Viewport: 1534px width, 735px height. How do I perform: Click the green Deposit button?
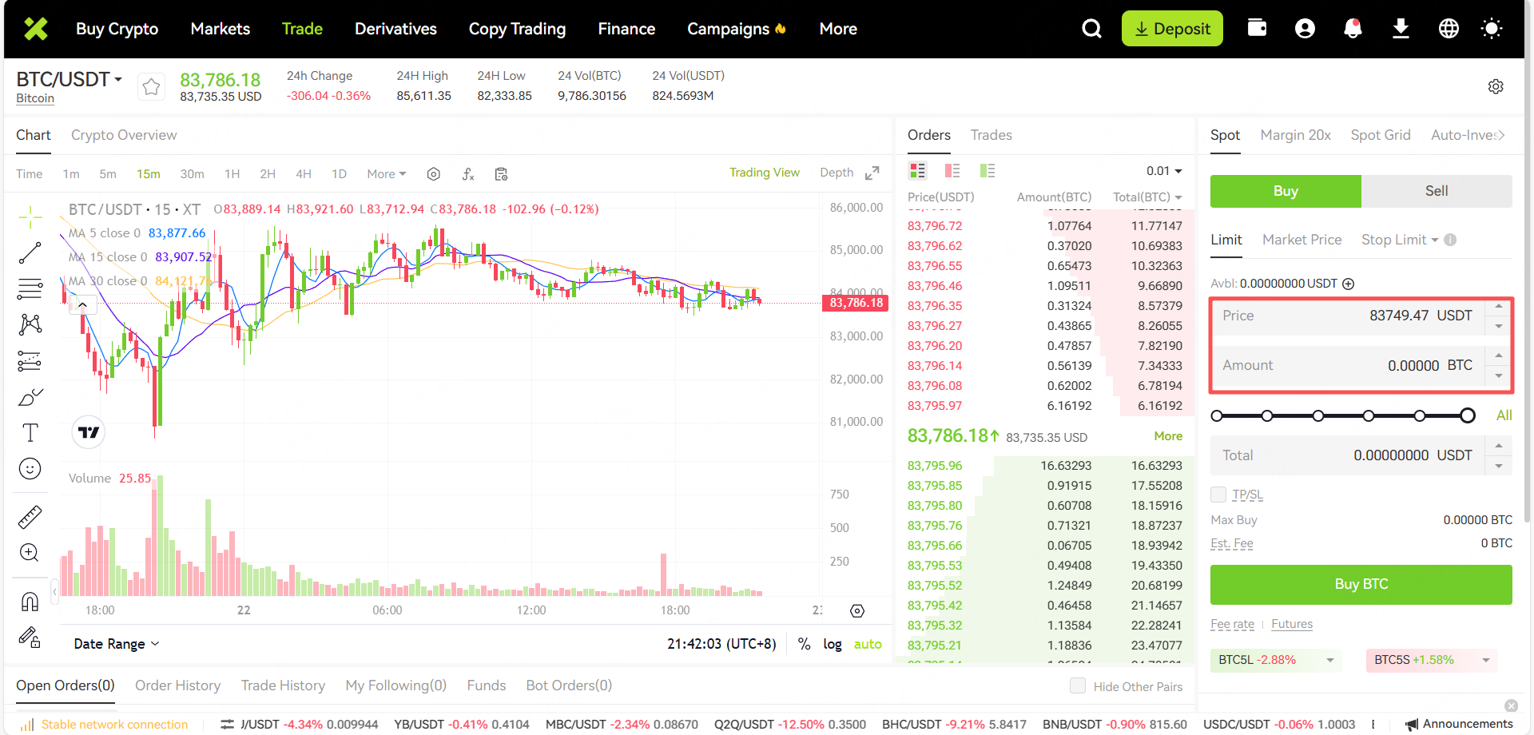coord(1171,29)
